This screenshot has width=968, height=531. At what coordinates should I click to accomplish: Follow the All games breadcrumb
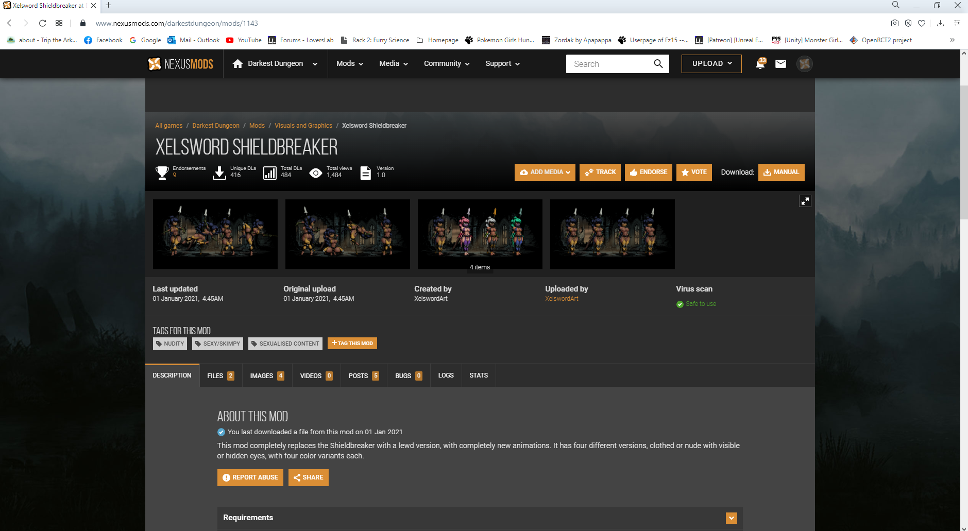click(169, 126)
